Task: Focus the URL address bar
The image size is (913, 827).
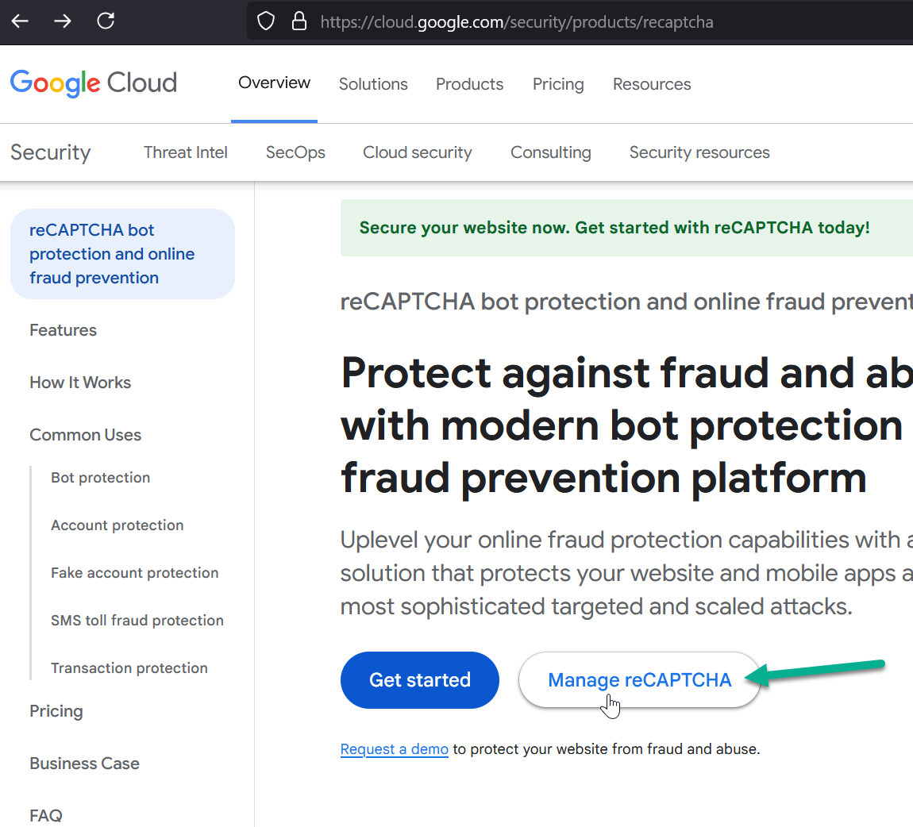Action: [580, 21]
